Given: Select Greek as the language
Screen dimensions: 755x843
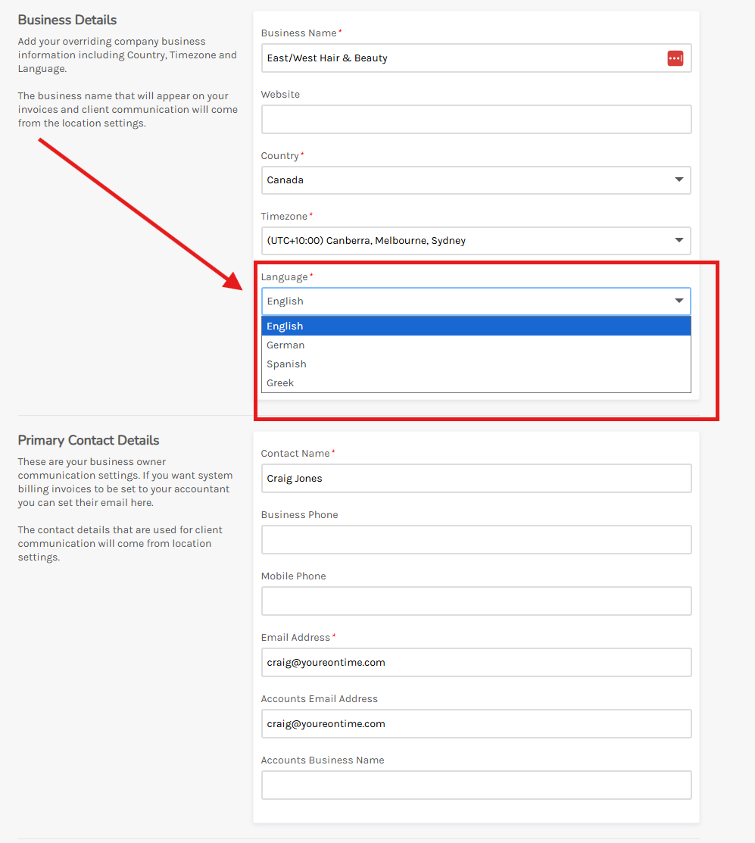Looking at the screenshot, I should pyautogui.click(x=476, y=382).
